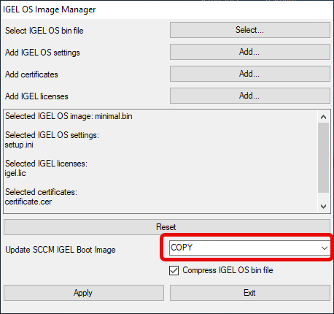Reset all selected files
Image resolution: width=334 pixels, height=314 pixels.
[167, 227]
